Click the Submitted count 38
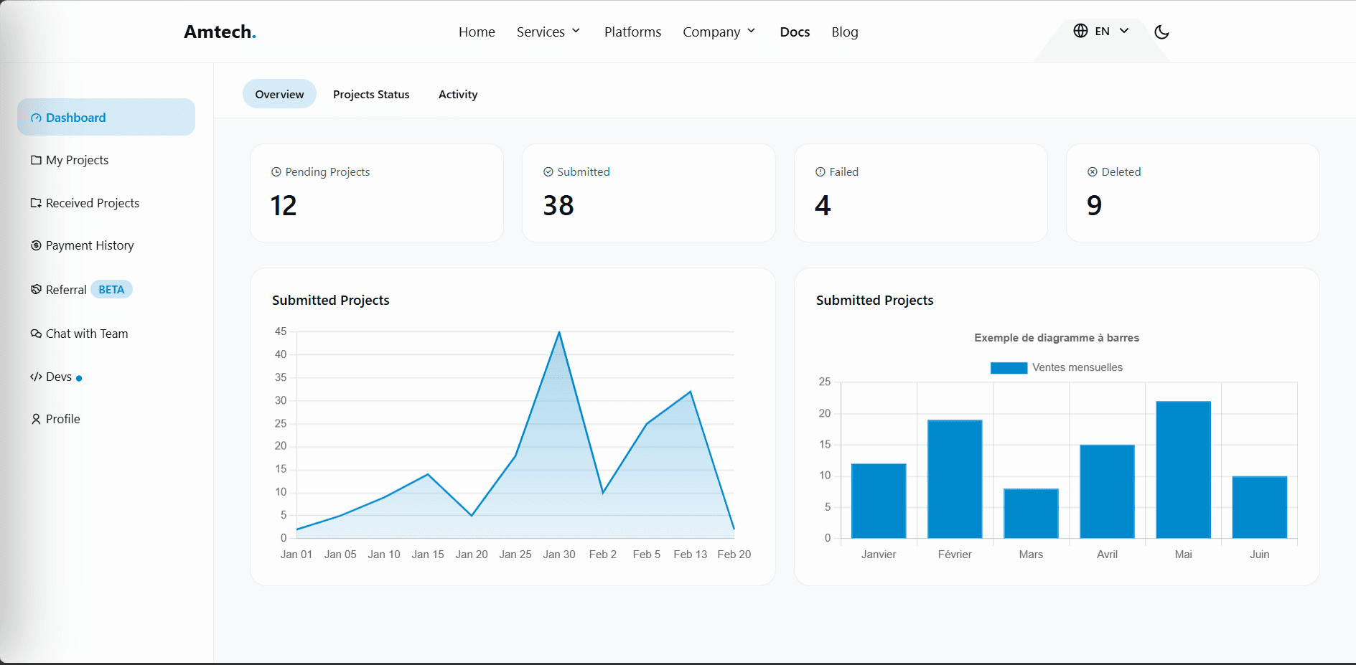 pos(558,206)
